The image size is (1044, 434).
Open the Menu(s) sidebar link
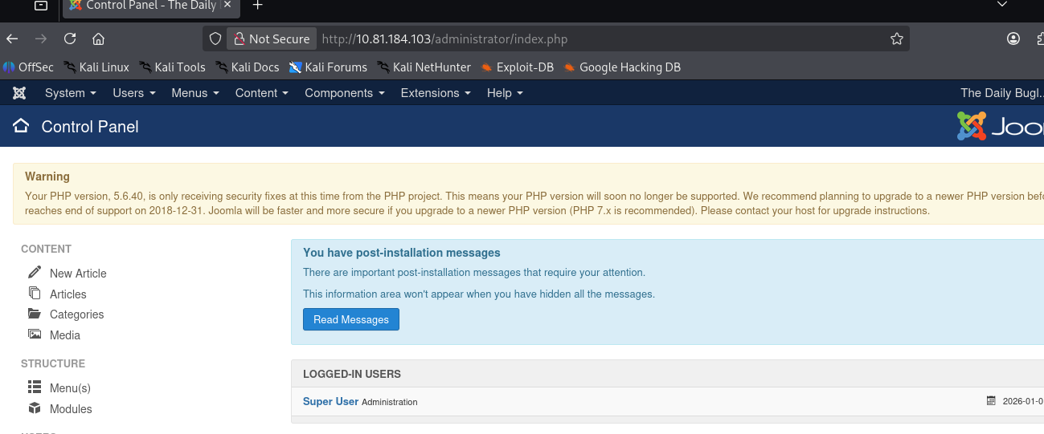click(70, 388)
